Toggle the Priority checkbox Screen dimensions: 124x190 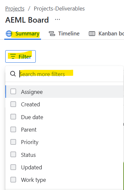point(13,142)
